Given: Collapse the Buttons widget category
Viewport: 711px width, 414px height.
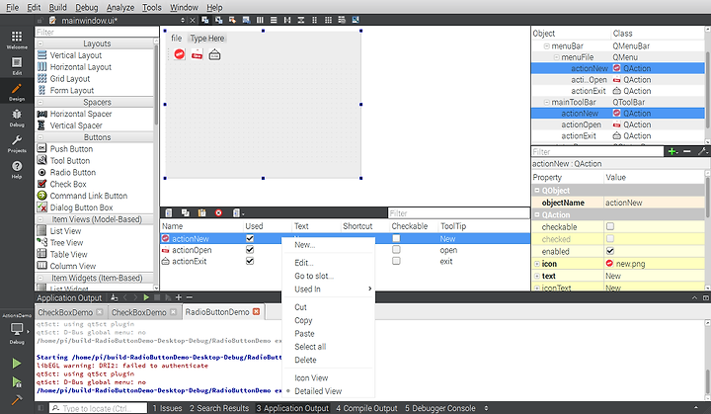Looking at the screenshot, I should click(40, 137).
